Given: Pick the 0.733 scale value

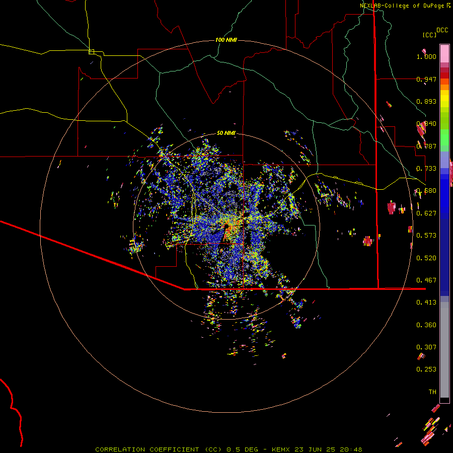Looking at the screenshot, I should pos(426,169).
